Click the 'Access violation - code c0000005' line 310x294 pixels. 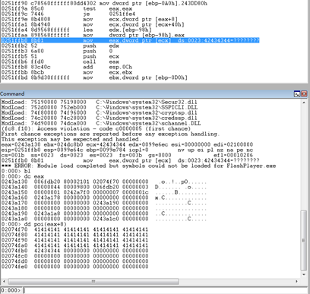point(96,128)
